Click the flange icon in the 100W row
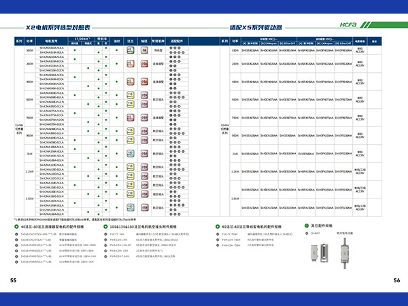Viewport: 408px width, 306px height. [x=131, y=50]
